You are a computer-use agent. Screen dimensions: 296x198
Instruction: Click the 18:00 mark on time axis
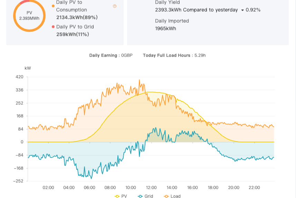point(213,188)
